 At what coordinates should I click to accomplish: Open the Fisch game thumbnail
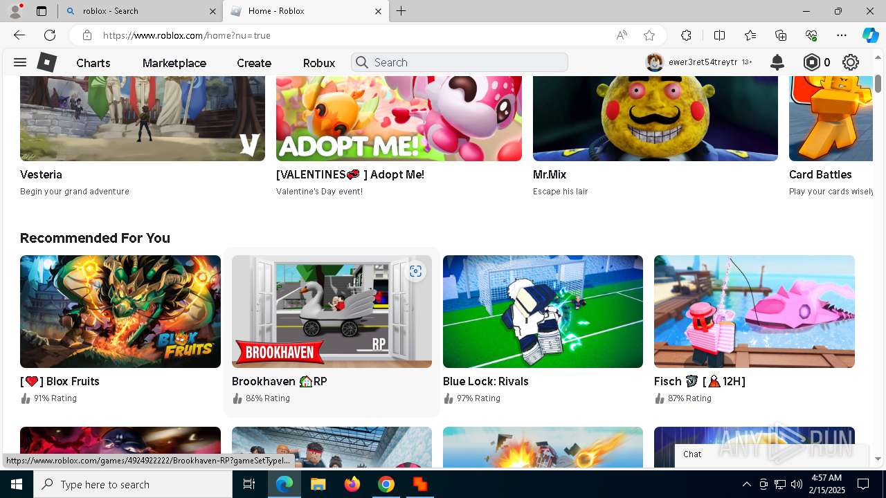point(754,311)
